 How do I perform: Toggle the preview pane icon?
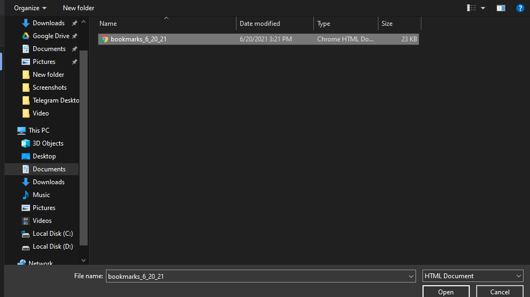500,8
